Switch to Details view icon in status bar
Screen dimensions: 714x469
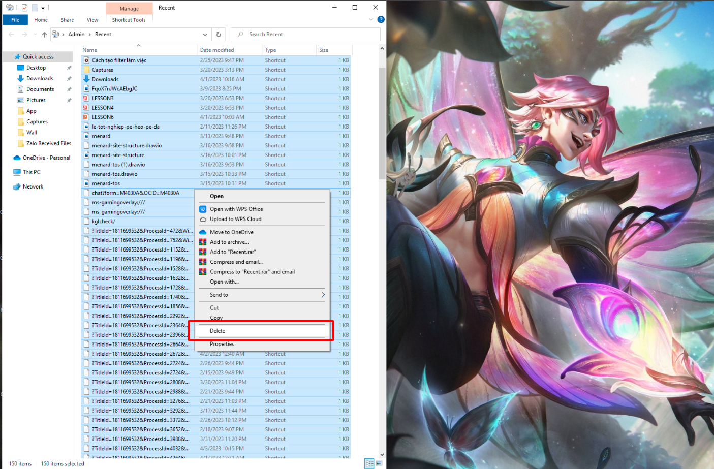[x=369, y=463]
